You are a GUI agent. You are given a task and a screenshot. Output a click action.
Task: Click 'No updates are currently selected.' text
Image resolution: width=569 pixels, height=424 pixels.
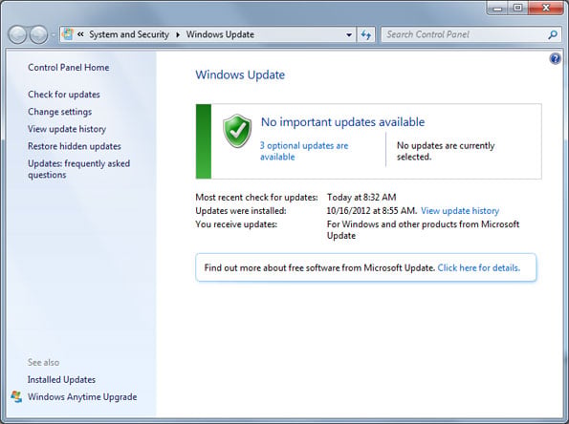click(446, 151)
